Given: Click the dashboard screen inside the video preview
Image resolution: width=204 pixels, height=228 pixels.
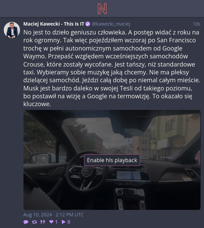Looking at the screenshot, I should 129,175.
